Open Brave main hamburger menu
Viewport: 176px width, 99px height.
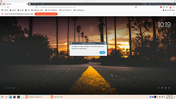pyautogui.click(x=174, y=7)
